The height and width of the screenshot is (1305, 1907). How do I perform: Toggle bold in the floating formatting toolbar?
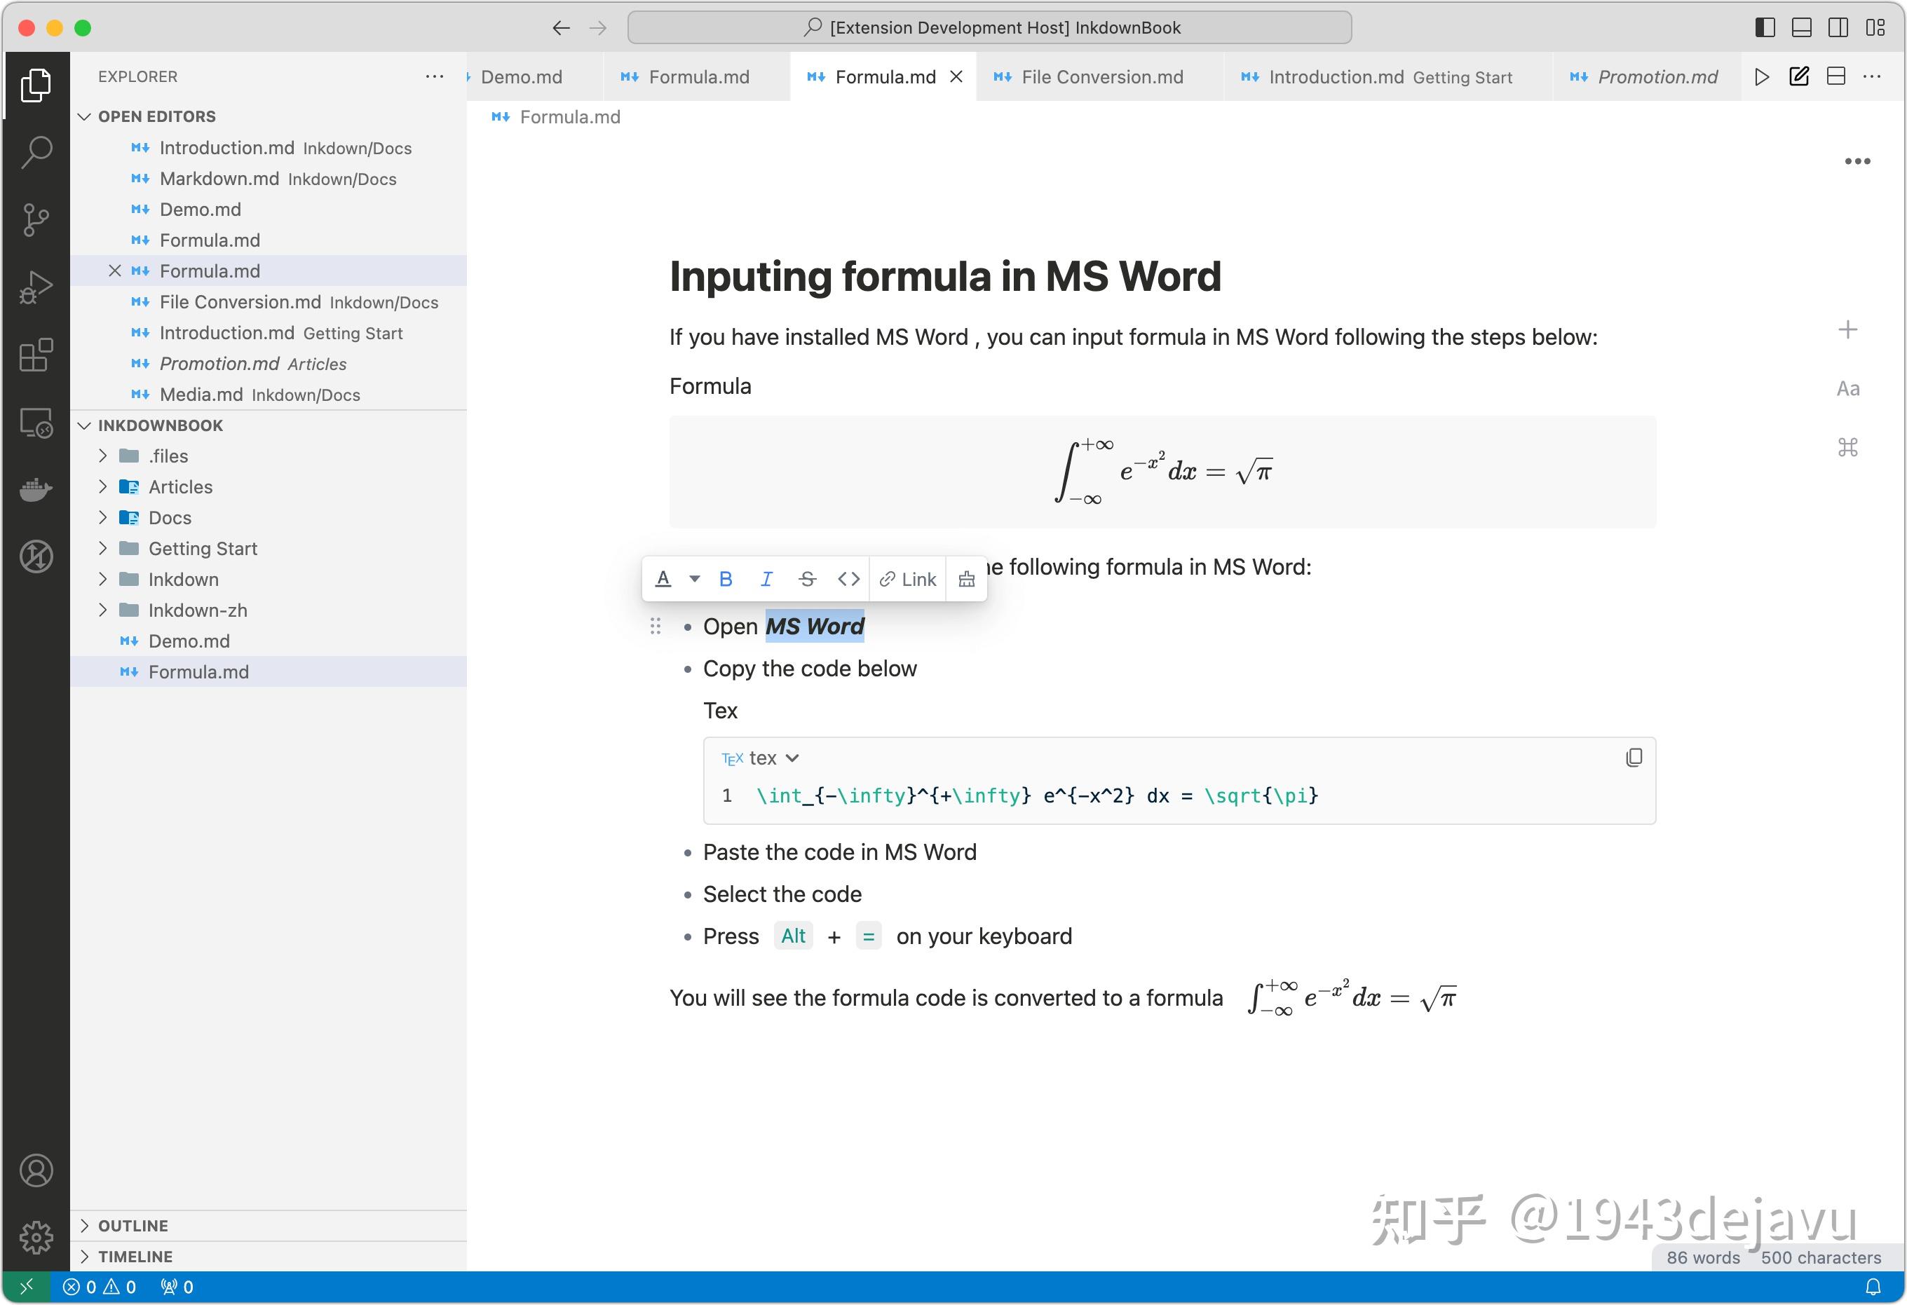(x=726, y=578)
